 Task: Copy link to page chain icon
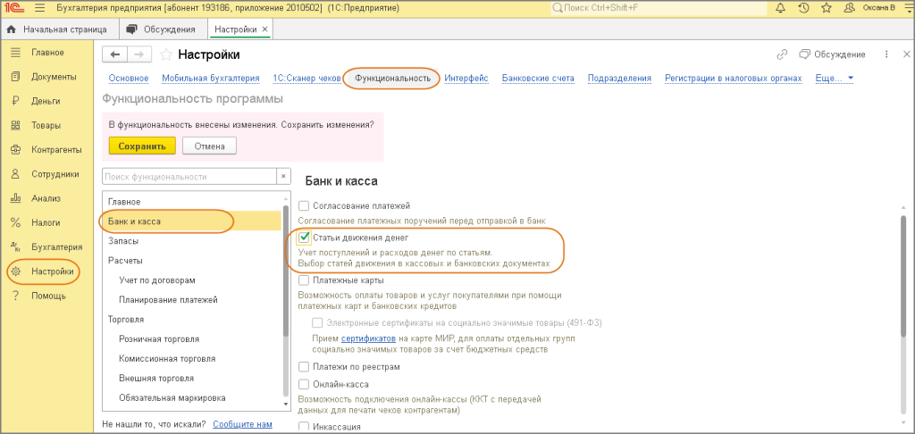pos(783,54)
